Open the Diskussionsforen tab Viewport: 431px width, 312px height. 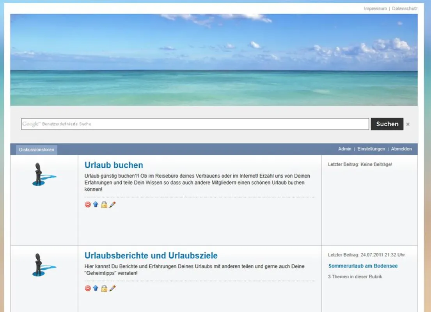[x=37, y=150]
